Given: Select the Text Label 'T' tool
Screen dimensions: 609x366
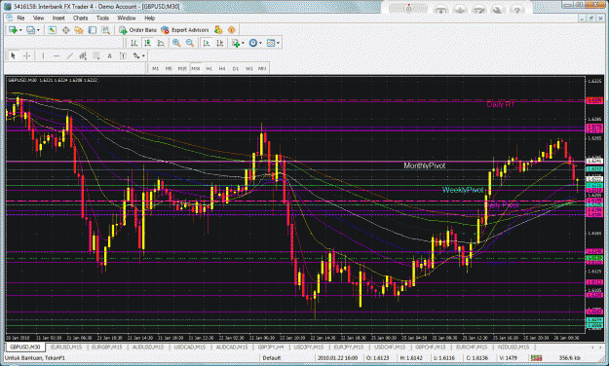Looking at the screenshot, I should coord(123,55).
